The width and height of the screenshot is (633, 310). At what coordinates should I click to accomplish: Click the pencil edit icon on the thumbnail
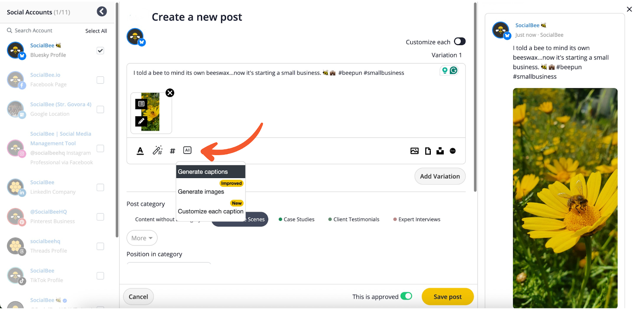pos(141,121)
